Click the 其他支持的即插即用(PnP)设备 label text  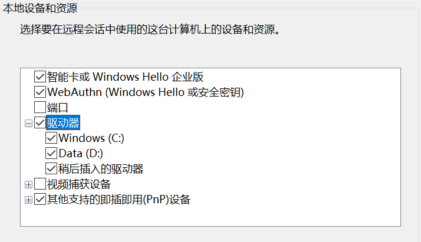(119, 200)
